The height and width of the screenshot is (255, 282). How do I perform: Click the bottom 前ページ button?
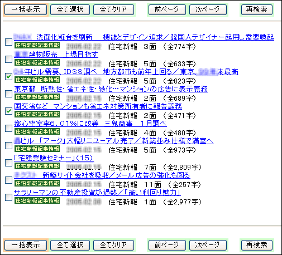[x=167, y=245]
